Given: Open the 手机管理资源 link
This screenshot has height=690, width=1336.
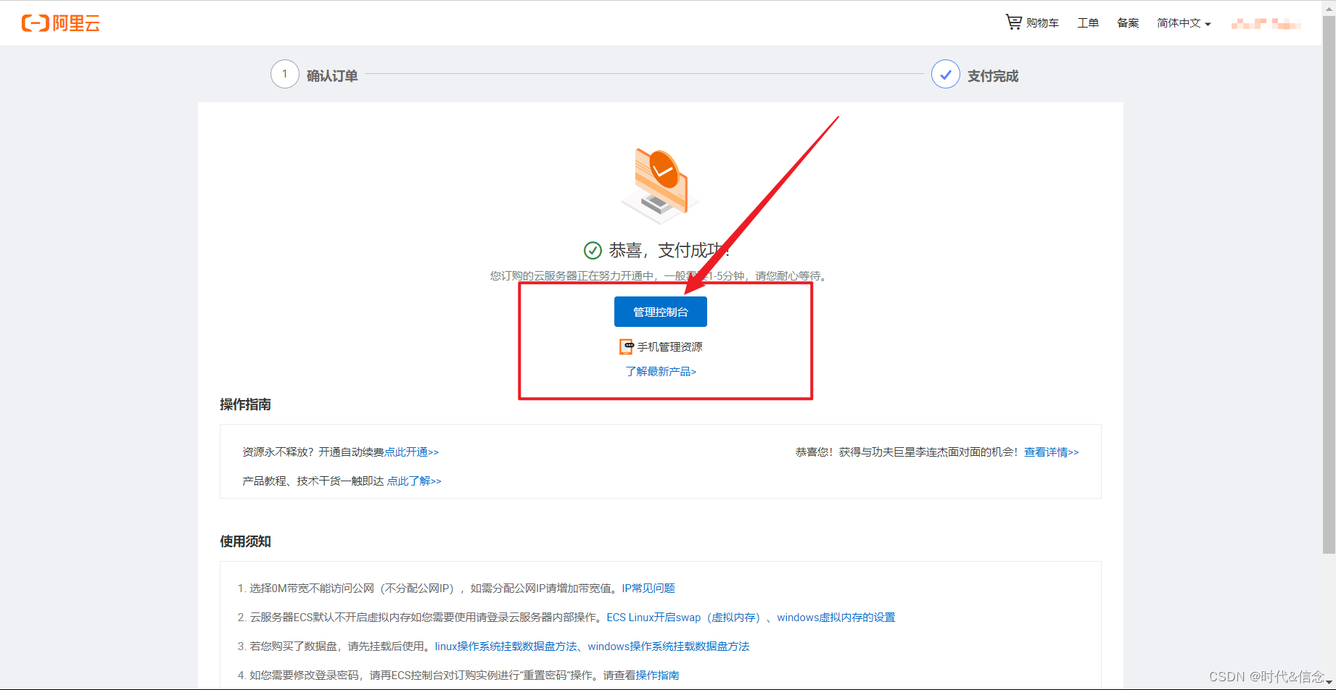Looking at the screenshot, I should click(669, 347).
